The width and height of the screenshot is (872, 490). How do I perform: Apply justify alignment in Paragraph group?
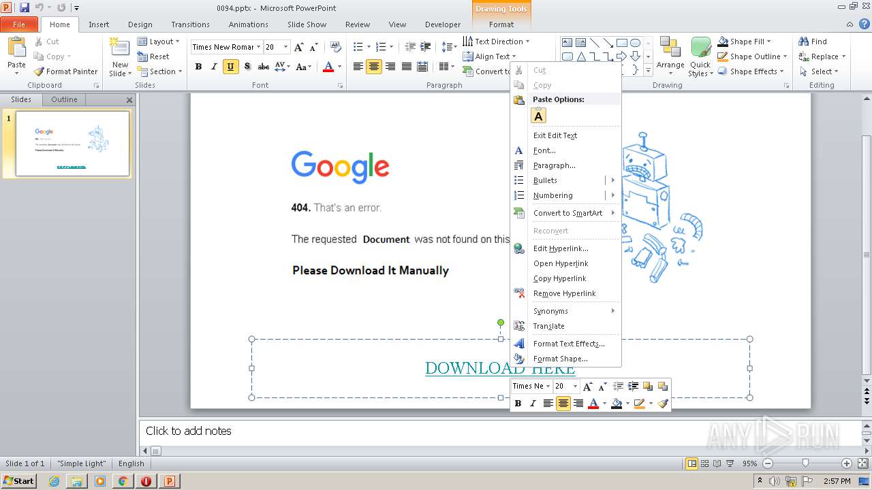407,67
